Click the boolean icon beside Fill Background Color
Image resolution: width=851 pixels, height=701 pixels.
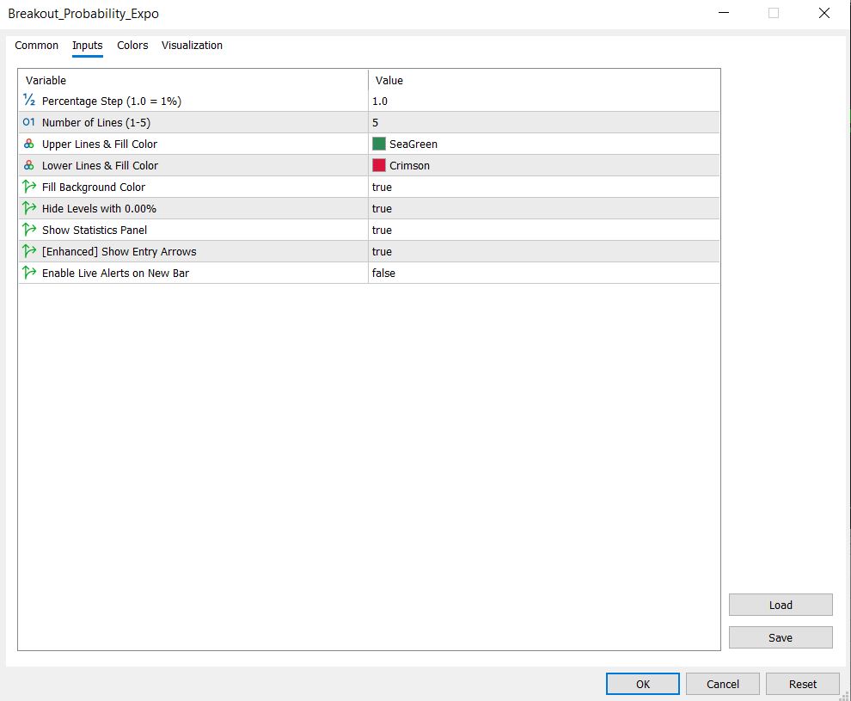pos(28,187)
